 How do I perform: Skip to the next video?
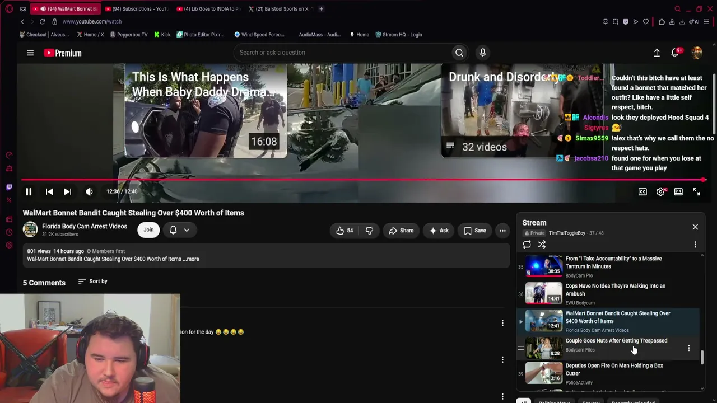(x=67, y=191)
